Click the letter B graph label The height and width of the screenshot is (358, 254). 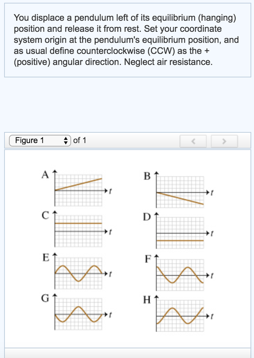147,177
